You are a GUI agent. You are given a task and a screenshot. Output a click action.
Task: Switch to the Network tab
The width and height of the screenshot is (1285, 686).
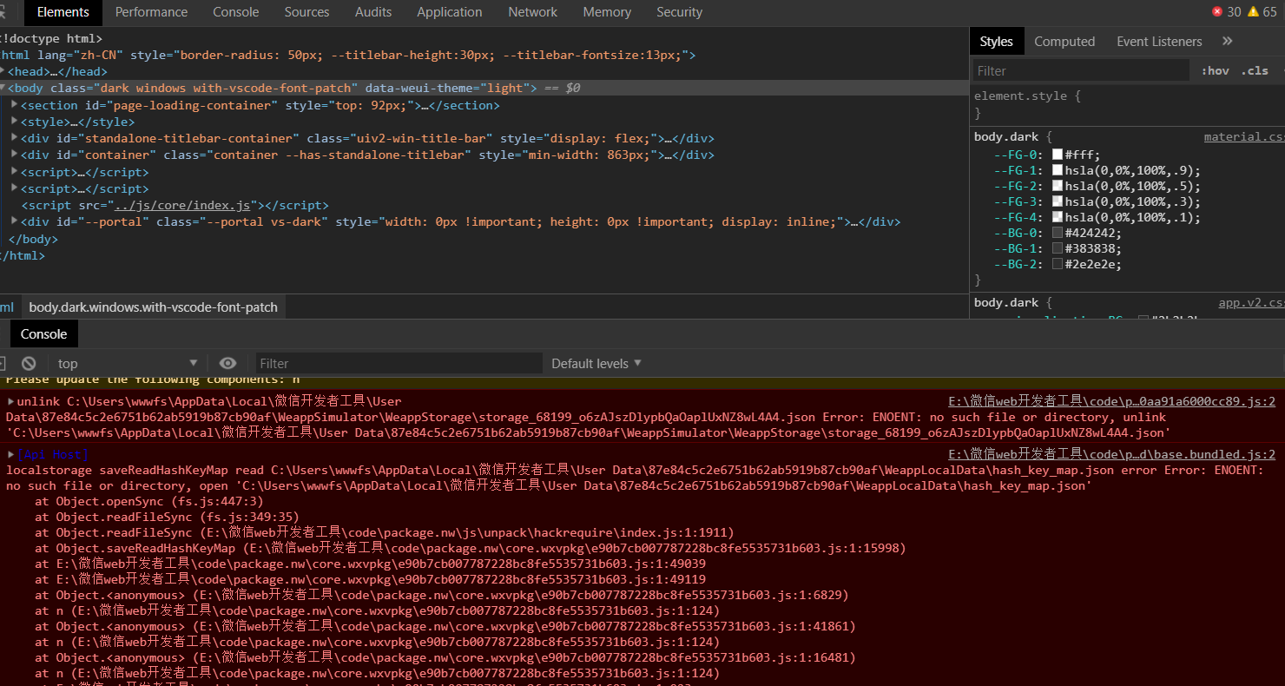tap(532, 12)
